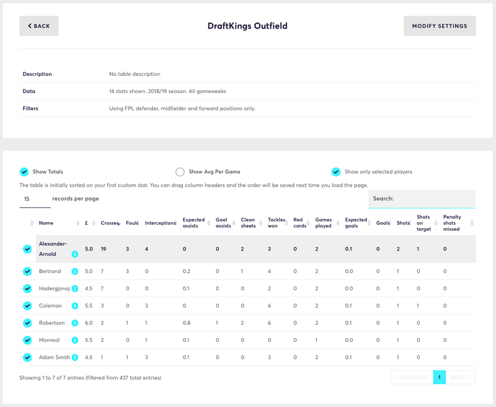Deselect the Bertrand row checkbox

tap(27, 271)
